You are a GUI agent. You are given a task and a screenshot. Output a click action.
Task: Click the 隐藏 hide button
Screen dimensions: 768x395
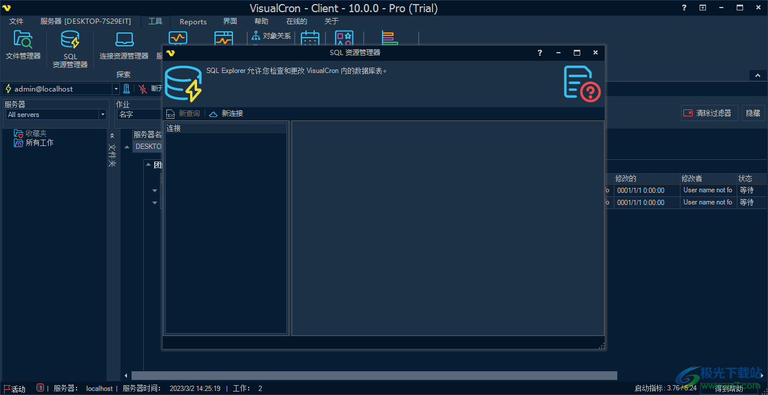point(754,113)
